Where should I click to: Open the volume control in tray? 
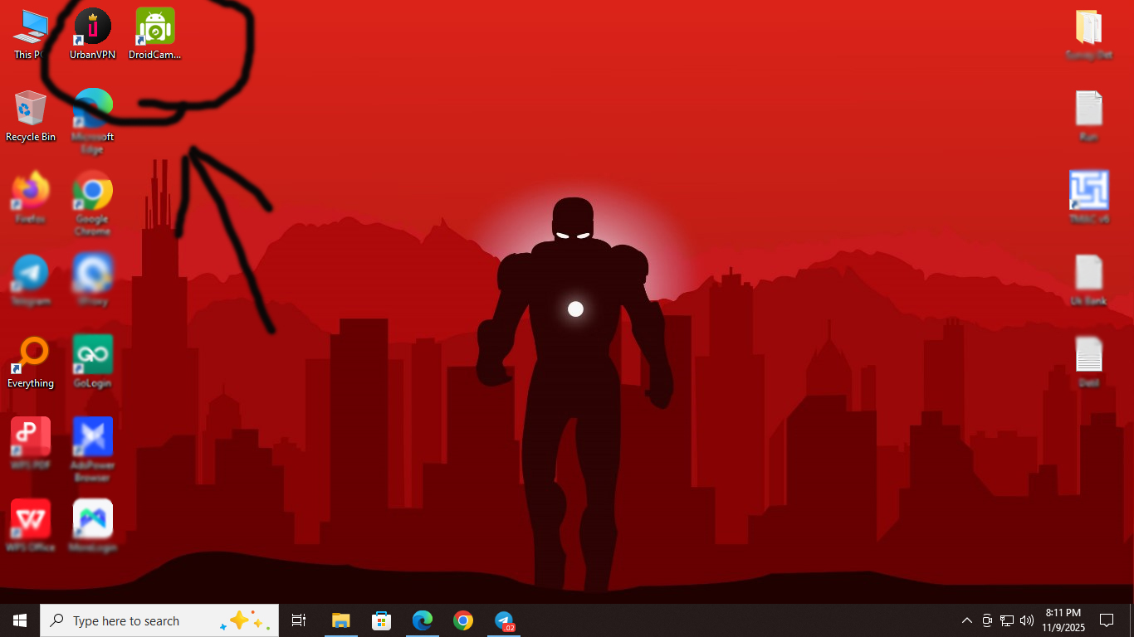point(1027,620)
